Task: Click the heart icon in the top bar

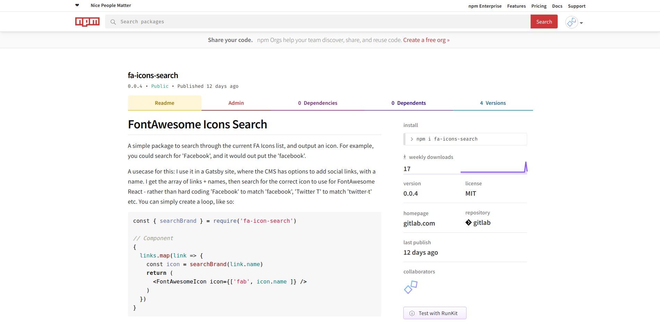Action: (x=77, y=5)
